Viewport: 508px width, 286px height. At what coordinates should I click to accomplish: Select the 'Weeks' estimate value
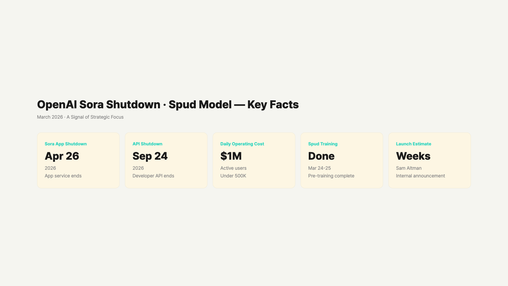tap(413, 156)
